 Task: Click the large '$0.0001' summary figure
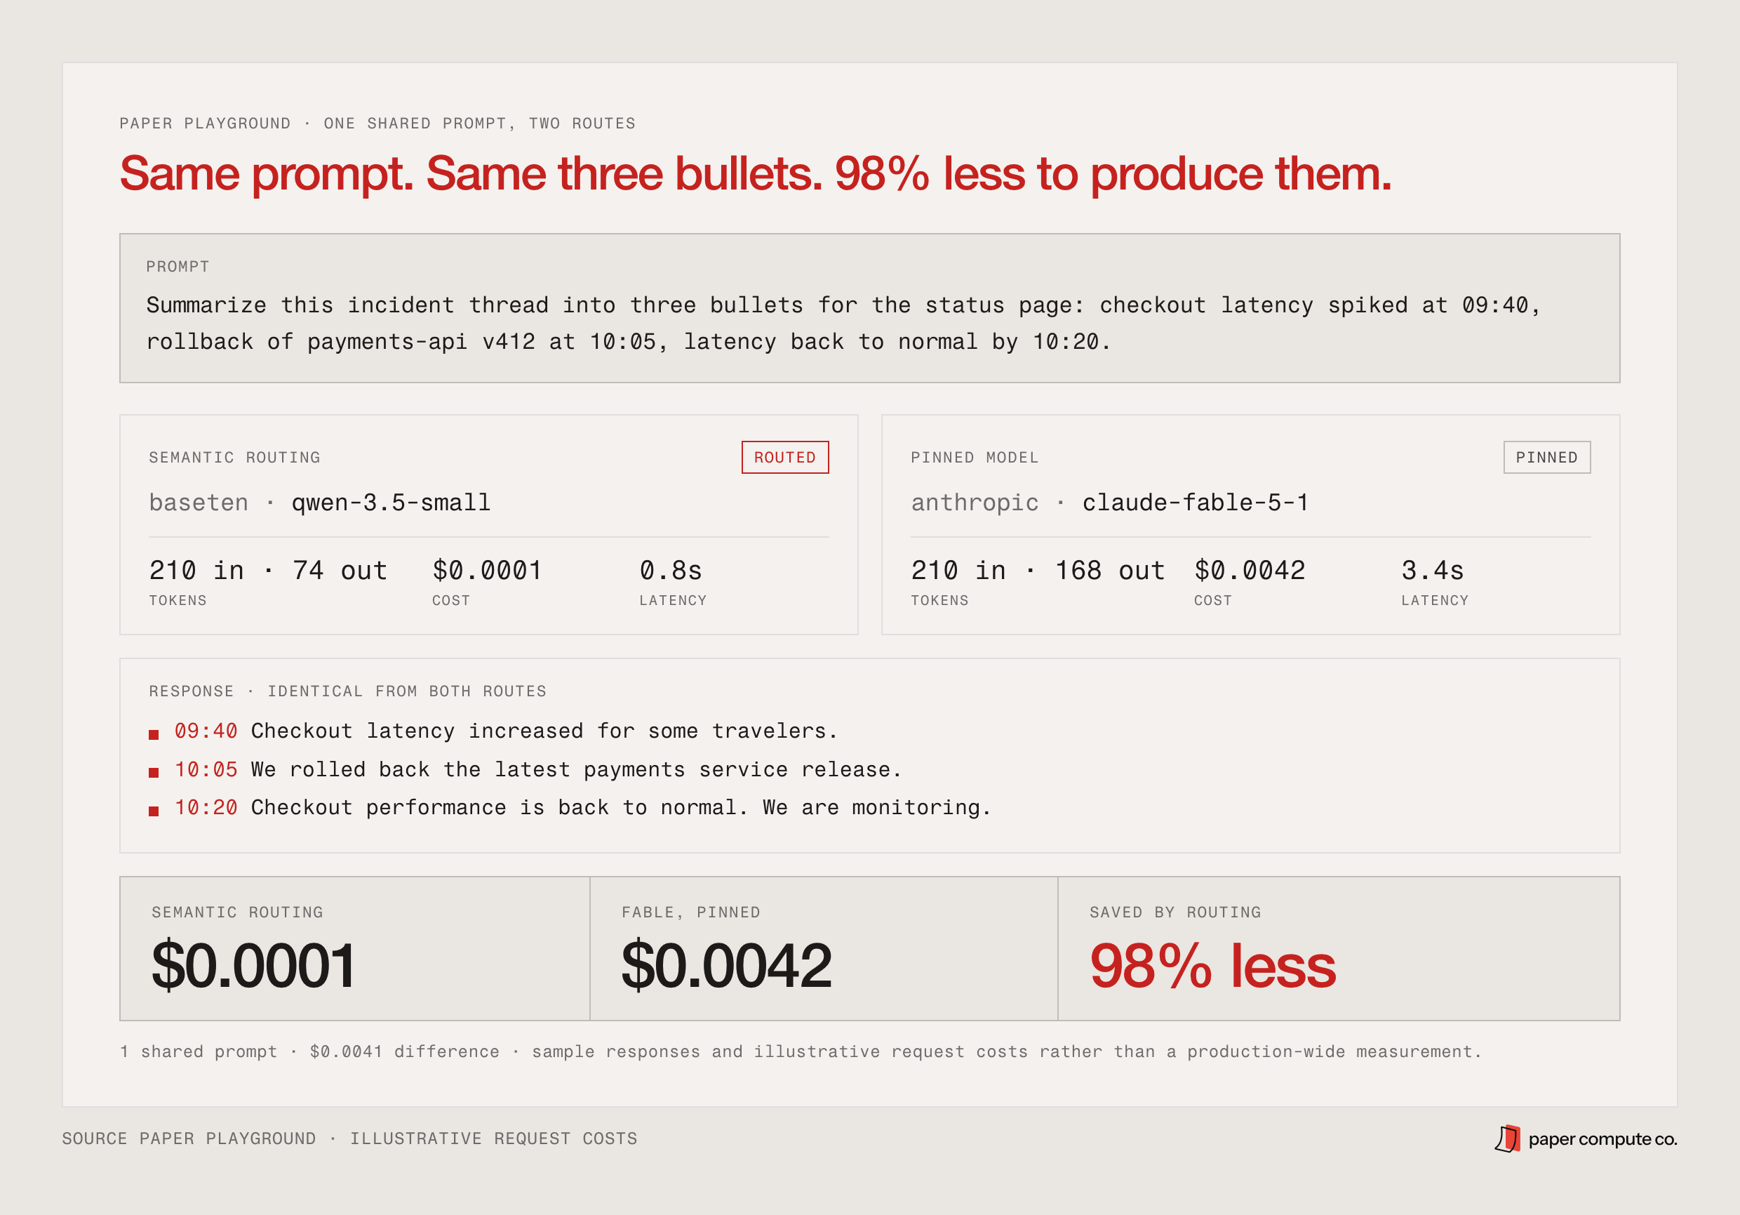click(x=253, y=965)
